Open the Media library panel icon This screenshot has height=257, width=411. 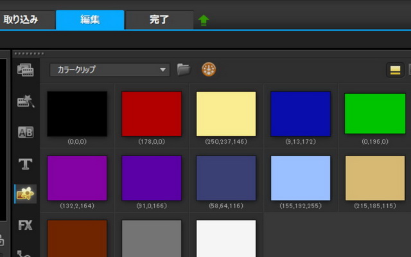point(25,69)
